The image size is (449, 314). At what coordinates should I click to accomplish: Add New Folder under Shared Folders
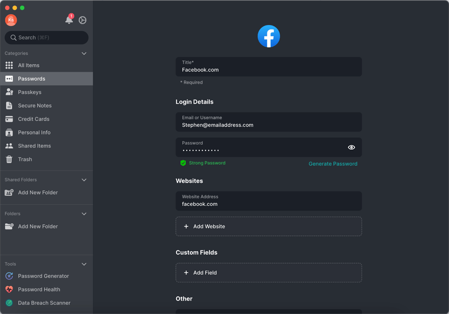(x=46, y=192)
